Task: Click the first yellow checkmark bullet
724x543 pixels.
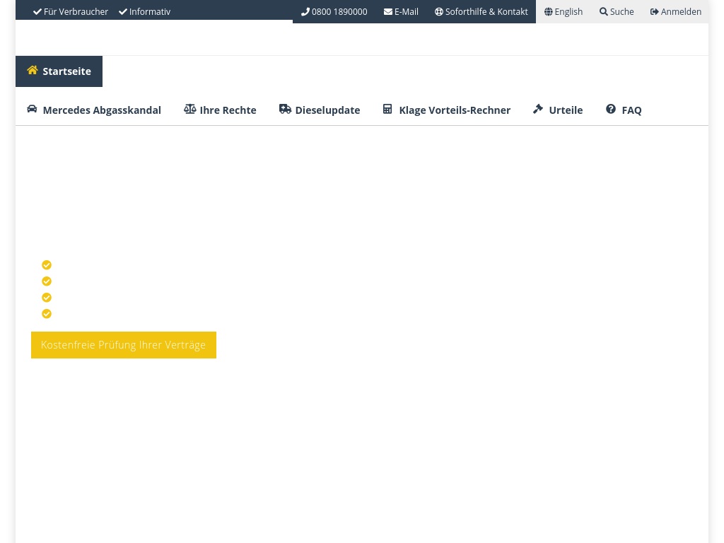Action: 47,265
